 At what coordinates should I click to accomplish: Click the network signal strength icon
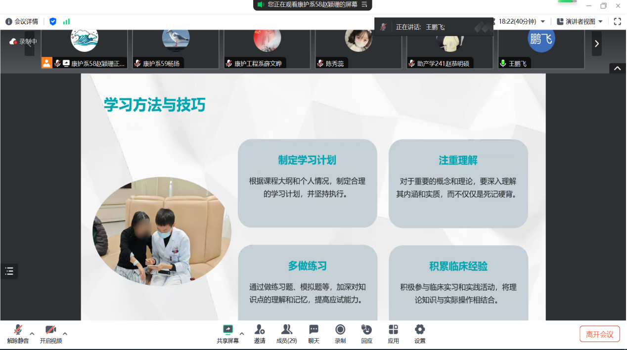(x=66, y=21)
